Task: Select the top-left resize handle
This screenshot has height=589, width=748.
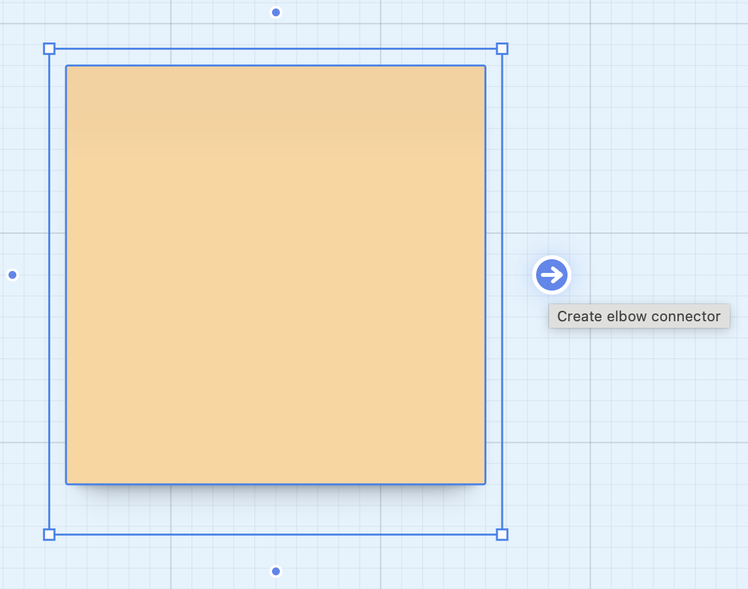Action: (x=49, y=48)
